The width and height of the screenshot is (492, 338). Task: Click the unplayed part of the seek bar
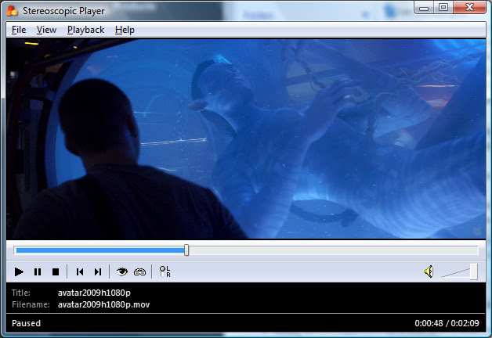tap(329, 250)
